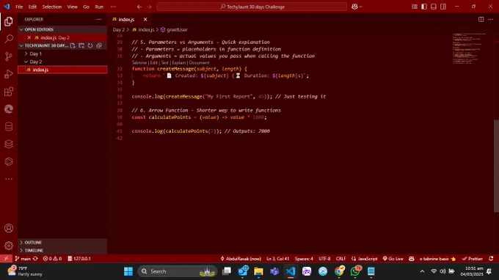Open the Copilot chat icon in the title bar
Image resolution: width=499 pixels, height=280 pixels.
(x=354, y=7)
